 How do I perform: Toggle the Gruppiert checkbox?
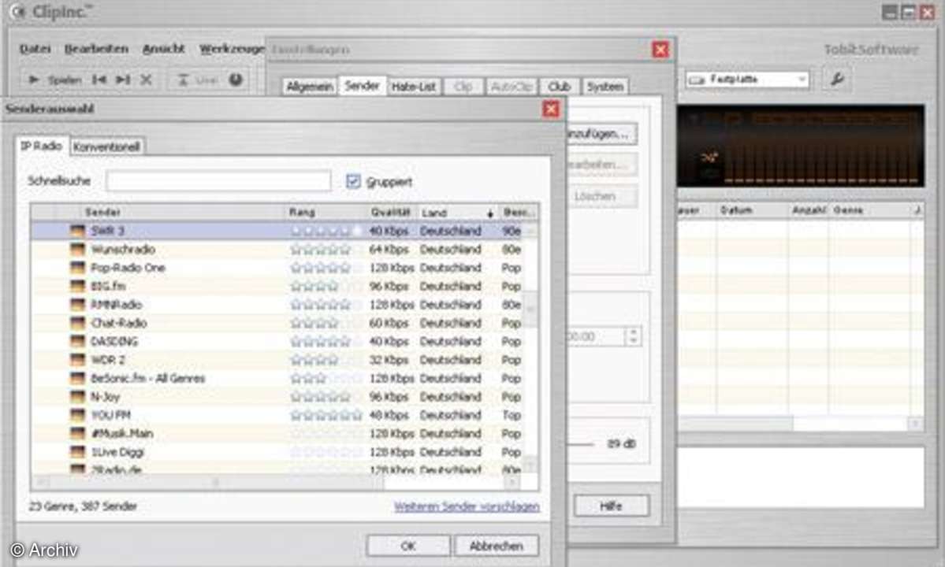point(353,181)
